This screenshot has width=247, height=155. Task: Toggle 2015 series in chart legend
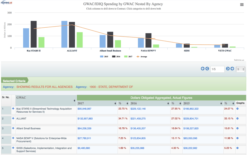click(104, 56)
